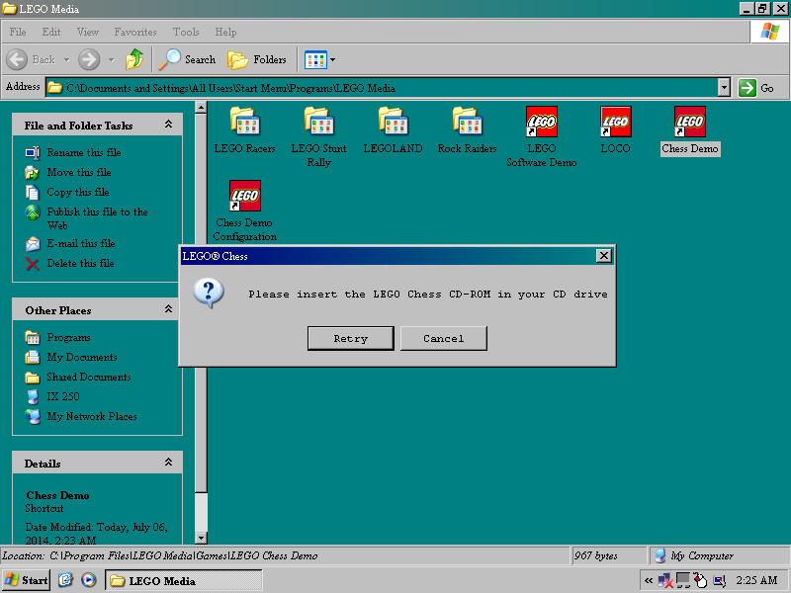Launch Windows Media Player from quick launch

tap(89, 580)
